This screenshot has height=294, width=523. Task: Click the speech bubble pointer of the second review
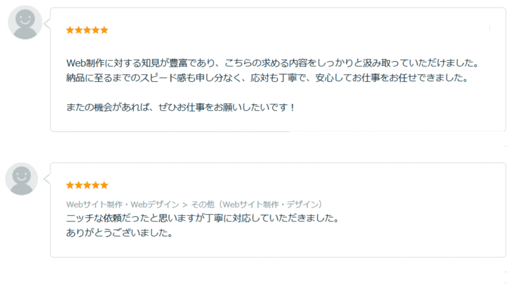47,179
